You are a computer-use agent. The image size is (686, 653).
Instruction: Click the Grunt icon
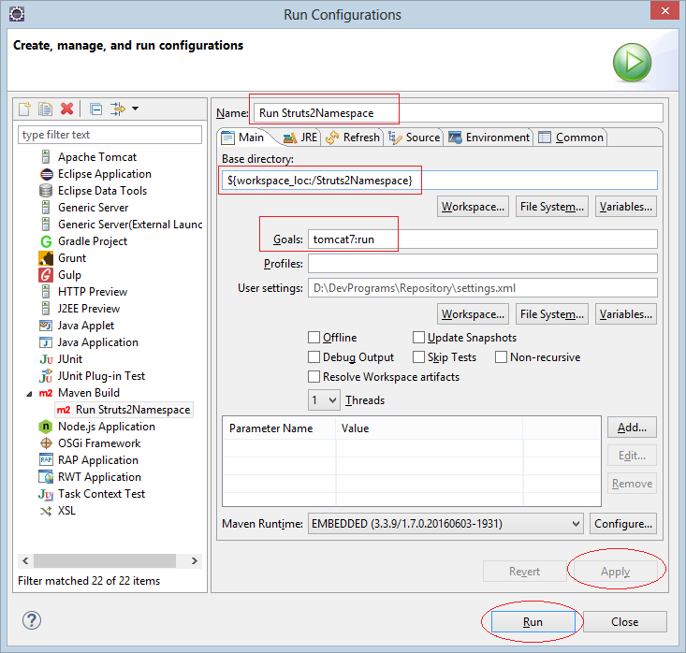tap(46, 258)
